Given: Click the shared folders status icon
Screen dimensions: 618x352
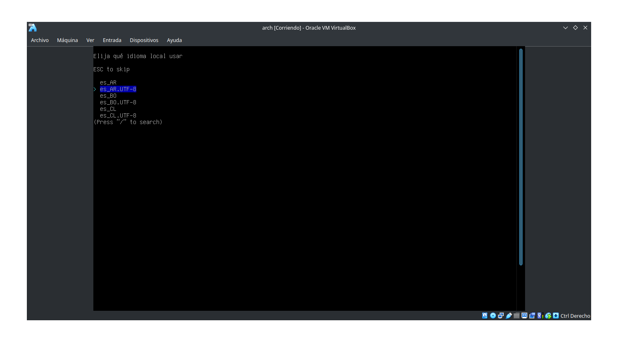Looking at the screenshot, I should tap(516, 315).
